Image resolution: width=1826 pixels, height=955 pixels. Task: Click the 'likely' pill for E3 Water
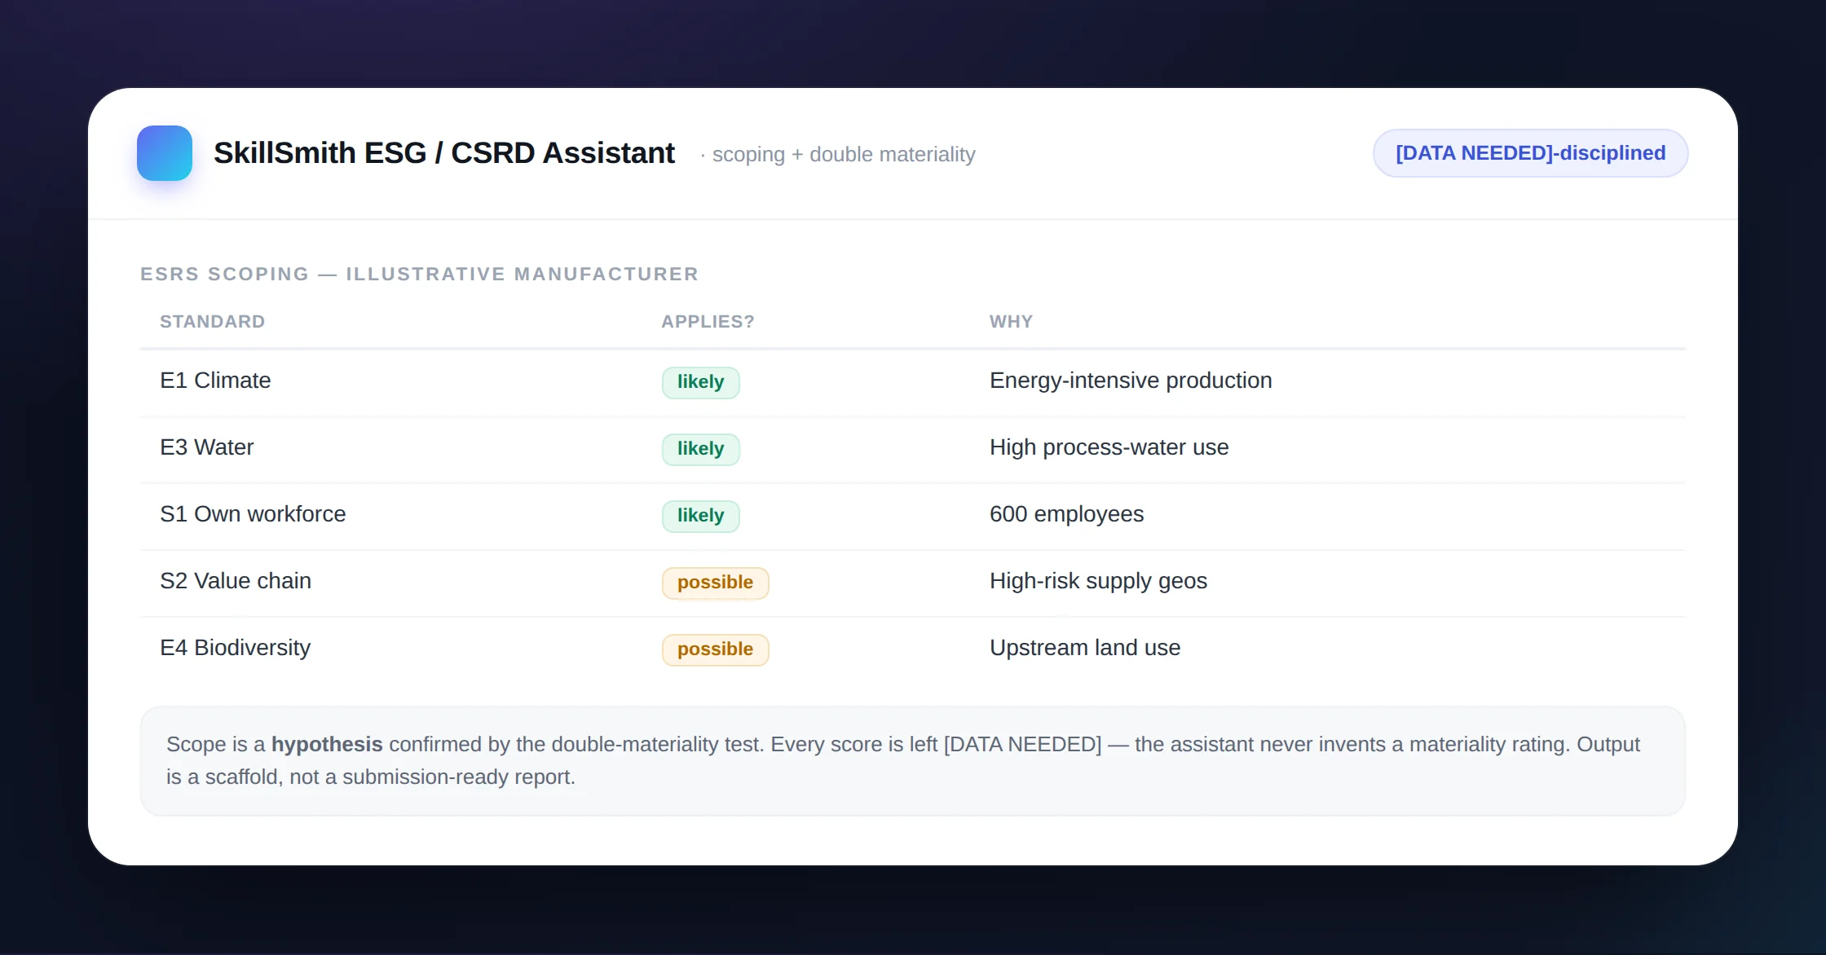click(700, 449)
